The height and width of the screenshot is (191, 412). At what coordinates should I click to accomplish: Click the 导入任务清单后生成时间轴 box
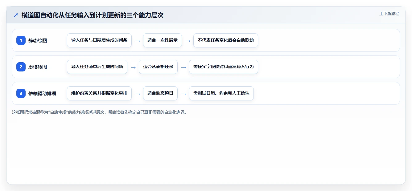(97, 67)
